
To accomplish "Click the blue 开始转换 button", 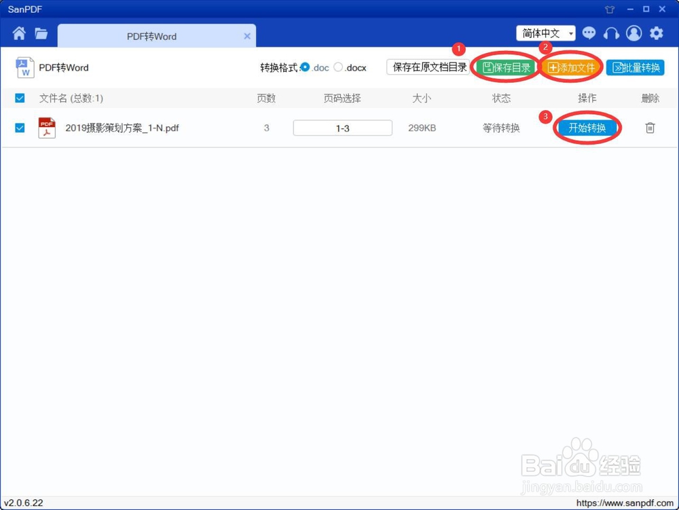I will pos(587,128).
